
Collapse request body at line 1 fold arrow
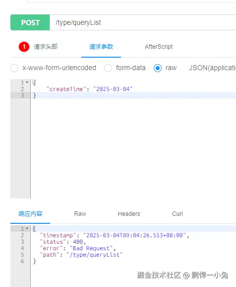(x=27, y=83)
